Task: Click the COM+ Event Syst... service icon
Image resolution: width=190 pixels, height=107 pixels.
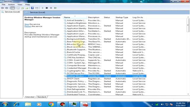Action: (65, 60)
